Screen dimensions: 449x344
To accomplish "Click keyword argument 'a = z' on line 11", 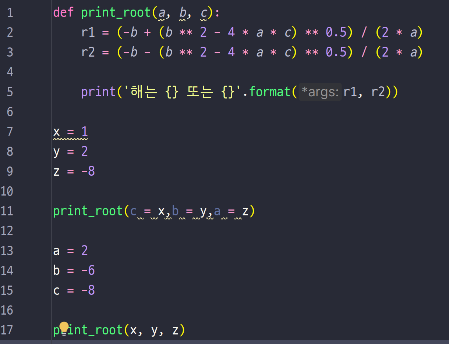I will pyautogui.click(x=231, y=211).
